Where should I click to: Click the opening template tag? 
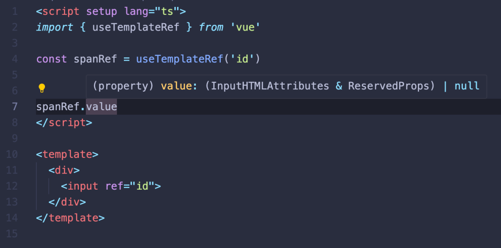(67, 154)
